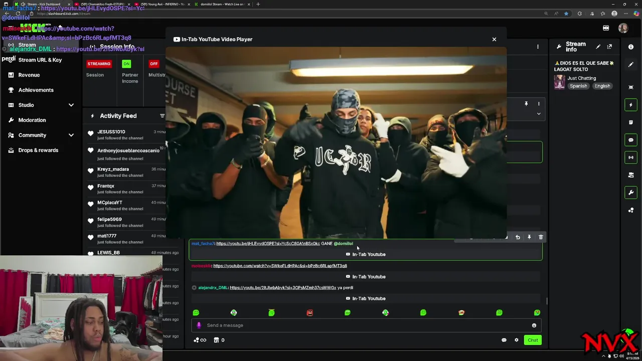Toggle the info panel in right sidebar
Screen dimensions: 642x361
point(631,47)
